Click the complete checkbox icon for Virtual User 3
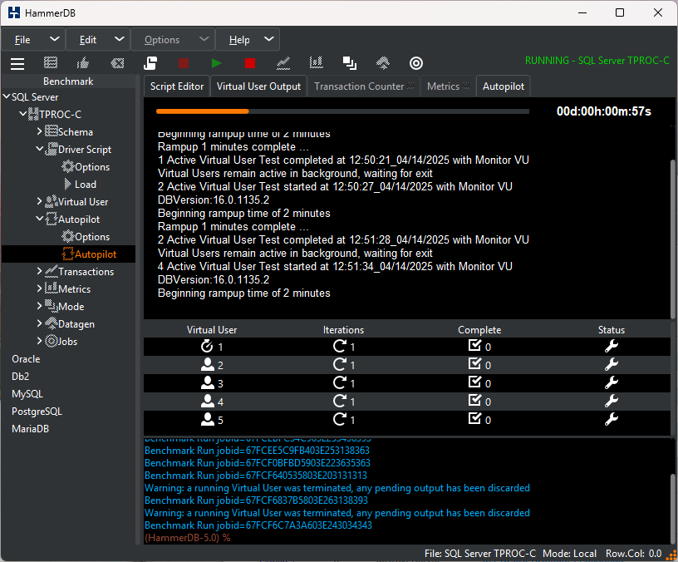 coord(474,382)
